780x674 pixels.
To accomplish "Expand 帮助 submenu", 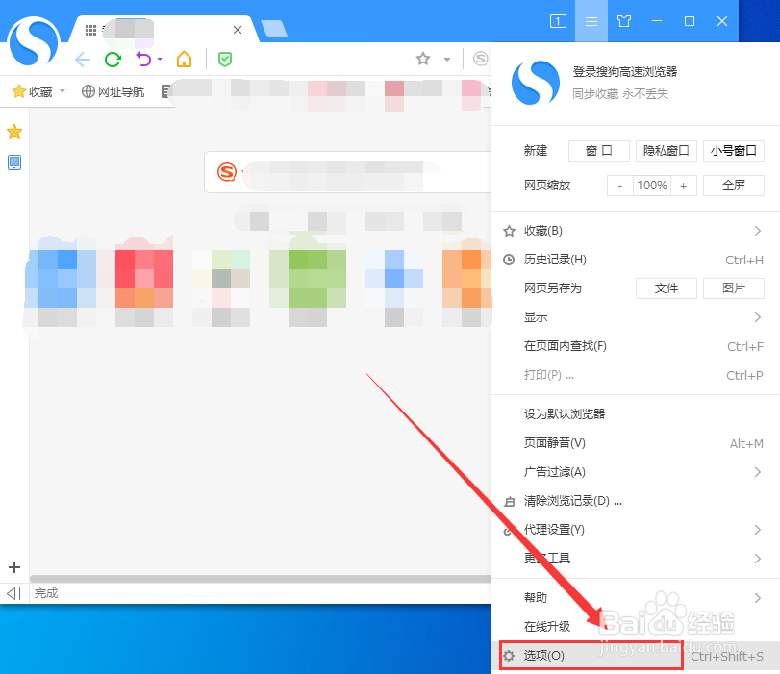I will [x=635, y=597].
